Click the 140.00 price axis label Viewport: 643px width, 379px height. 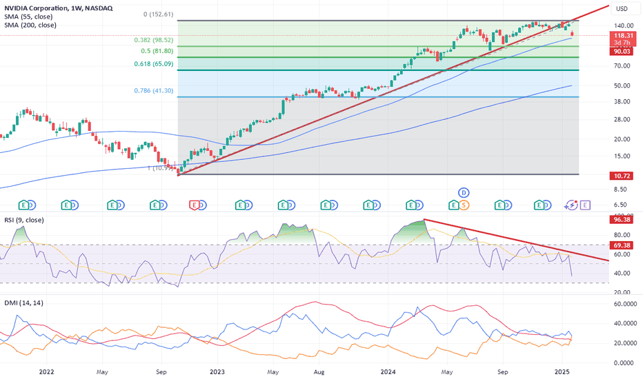pyautogui.click(x=624, y=25)
